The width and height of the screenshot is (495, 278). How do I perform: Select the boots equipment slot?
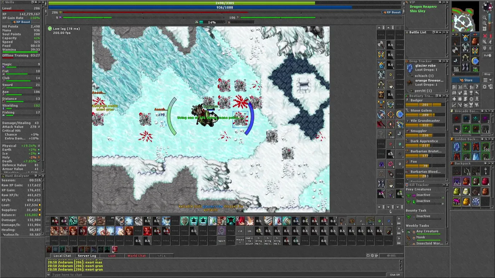(x=465, y=67)
